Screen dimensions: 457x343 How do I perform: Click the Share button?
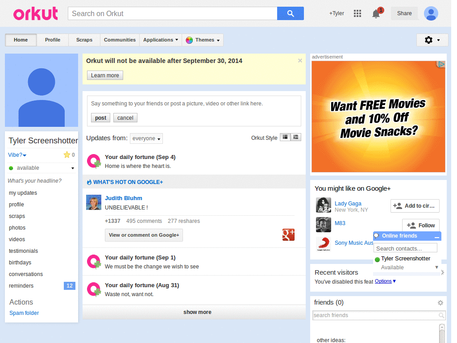coord(404,13)
